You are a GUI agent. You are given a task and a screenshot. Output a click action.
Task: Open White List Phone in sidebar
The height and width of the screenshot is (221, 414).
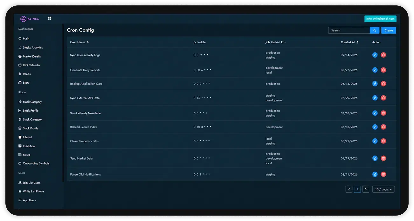click(x=31, y=191)
